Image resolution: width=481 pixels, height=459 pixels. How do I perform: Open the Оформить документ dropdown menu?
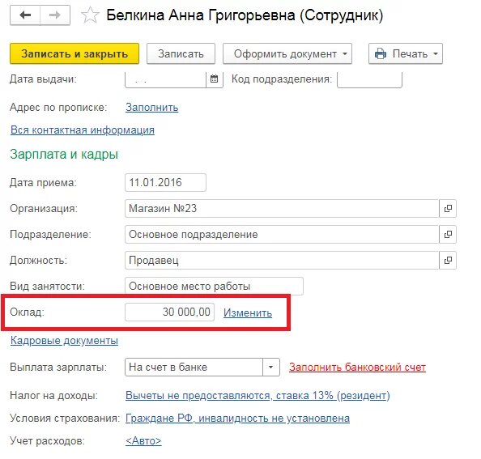287,53
